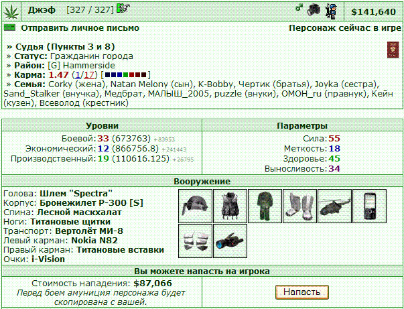This screenshot has width=404, height=309.
Task: Click Сила strength value 55
Action: coord(334,139)
